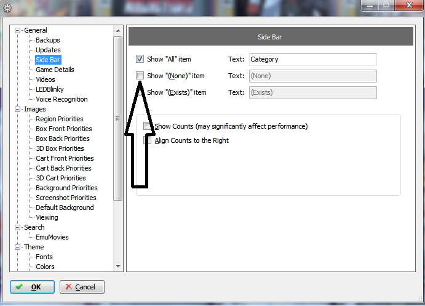This screenshot has height=306, width=425.
Task: Open Default Background settings
Action: pyautogui.click(x=65, y=207)
